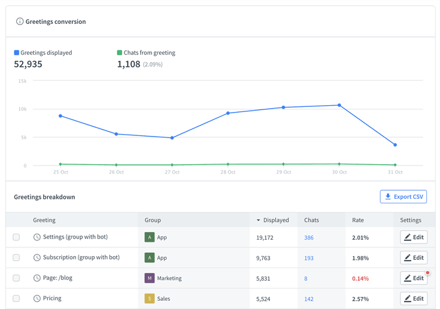Click the clock icon on the Page: /blog row
This screenshot has width=440, height=309.
tap(37, 278)
